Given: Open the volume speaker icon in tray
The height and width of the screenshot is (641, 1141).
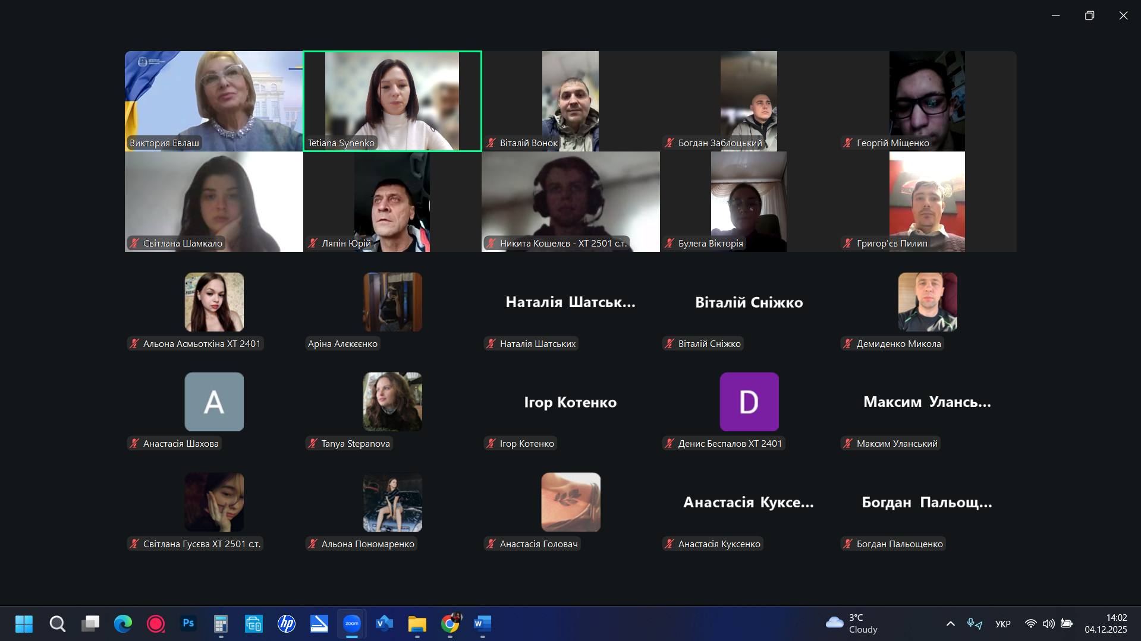Looking at the screenshot, I should click(1048, 624).
